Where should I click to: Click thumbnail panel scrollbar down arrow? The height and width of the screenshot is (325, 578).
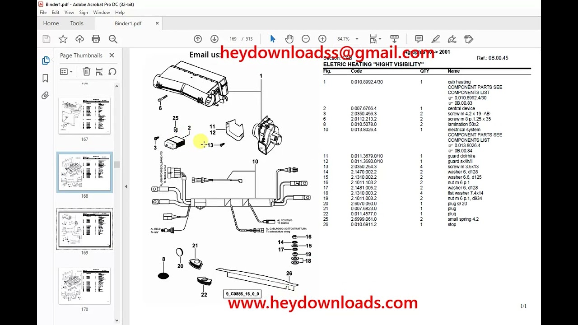pos(117,320)
